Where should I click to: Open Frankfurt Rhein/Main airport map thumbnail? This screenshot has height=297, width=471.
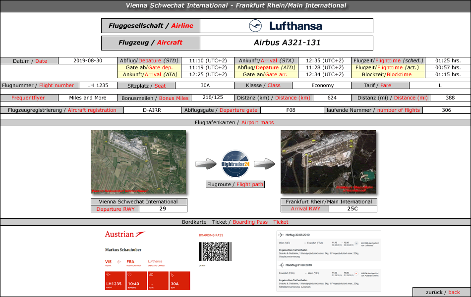[x=328, y=162]
